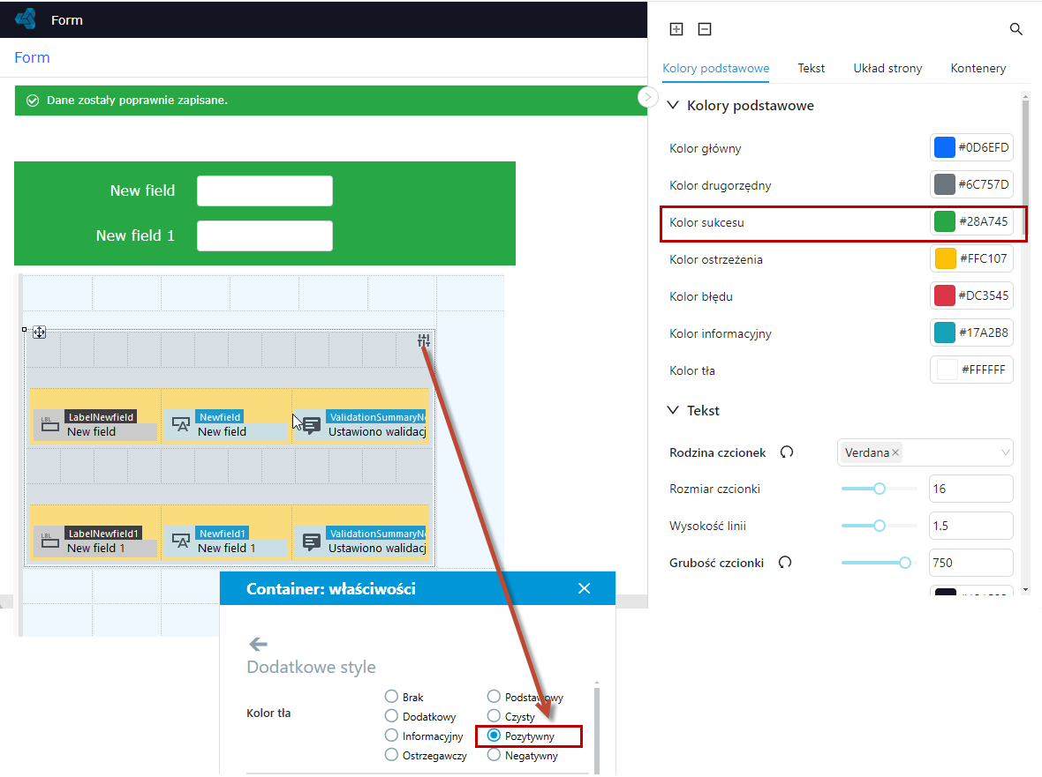Click the Form breadcrumb link

point(32,57)
